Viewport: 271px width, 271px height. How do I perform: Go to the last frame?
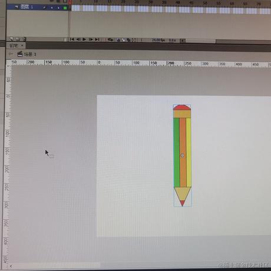pyautogui.click(x=97, y=39)
